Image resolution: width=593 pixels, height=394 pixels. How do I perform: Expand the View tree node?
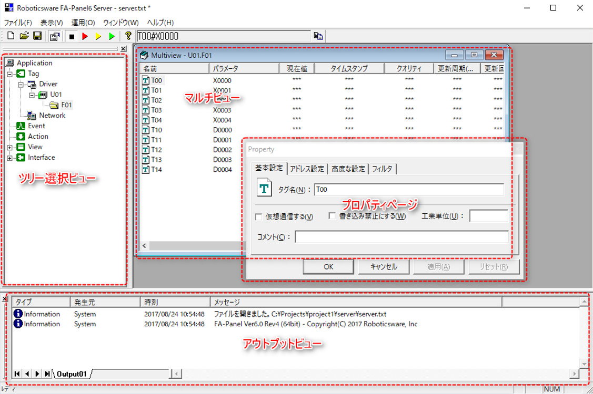[10, 147]
